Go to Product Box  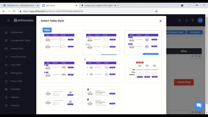(17, 48)
